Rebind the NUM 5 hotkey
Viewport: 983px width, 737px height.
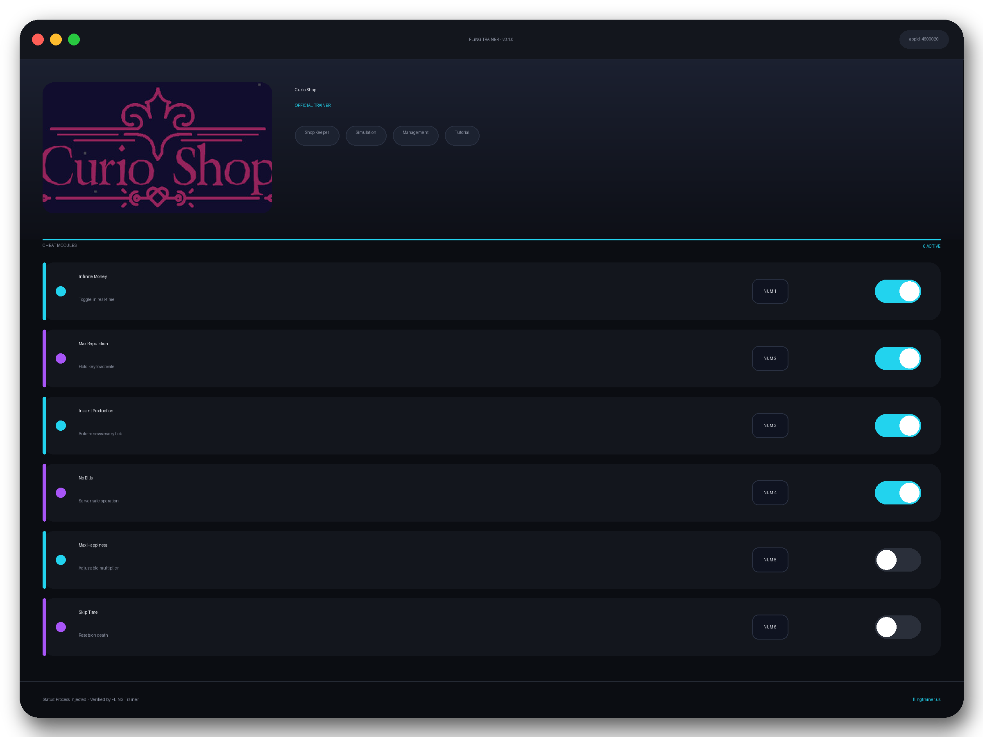pyautogui.click(x=770, y=560)
